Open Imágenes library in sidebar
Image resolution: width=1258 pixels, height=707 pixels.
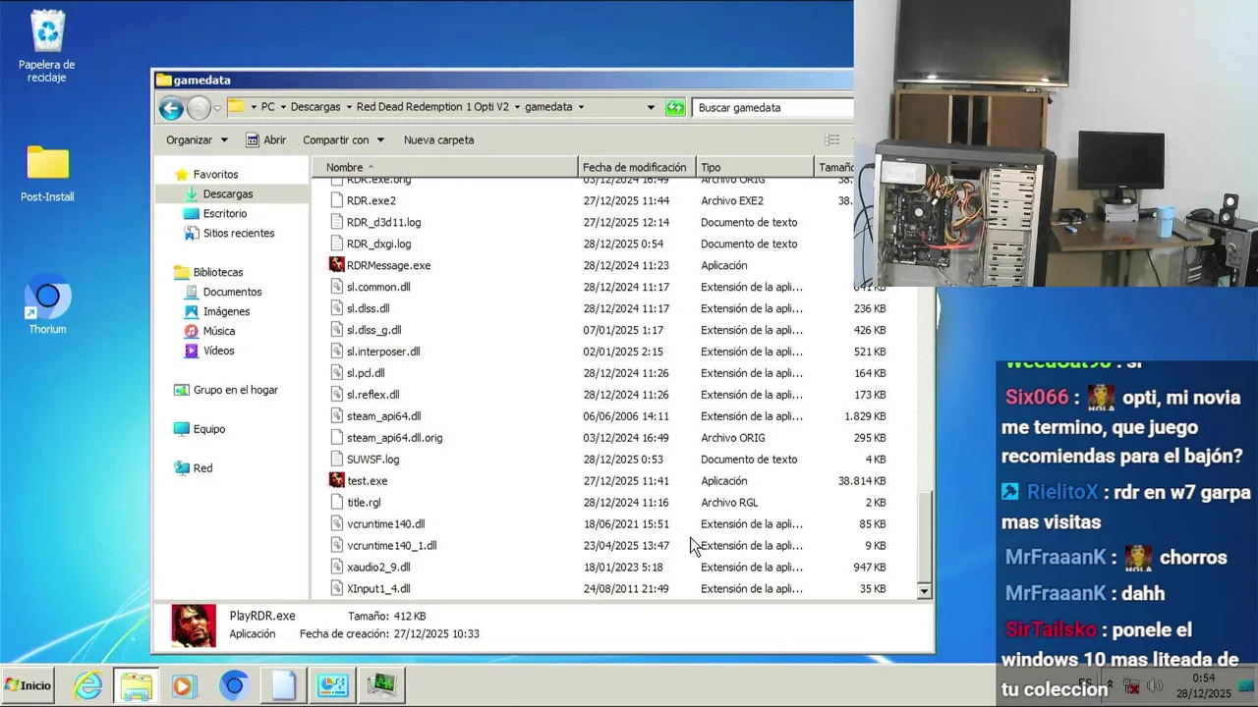(x=226, y=311)
